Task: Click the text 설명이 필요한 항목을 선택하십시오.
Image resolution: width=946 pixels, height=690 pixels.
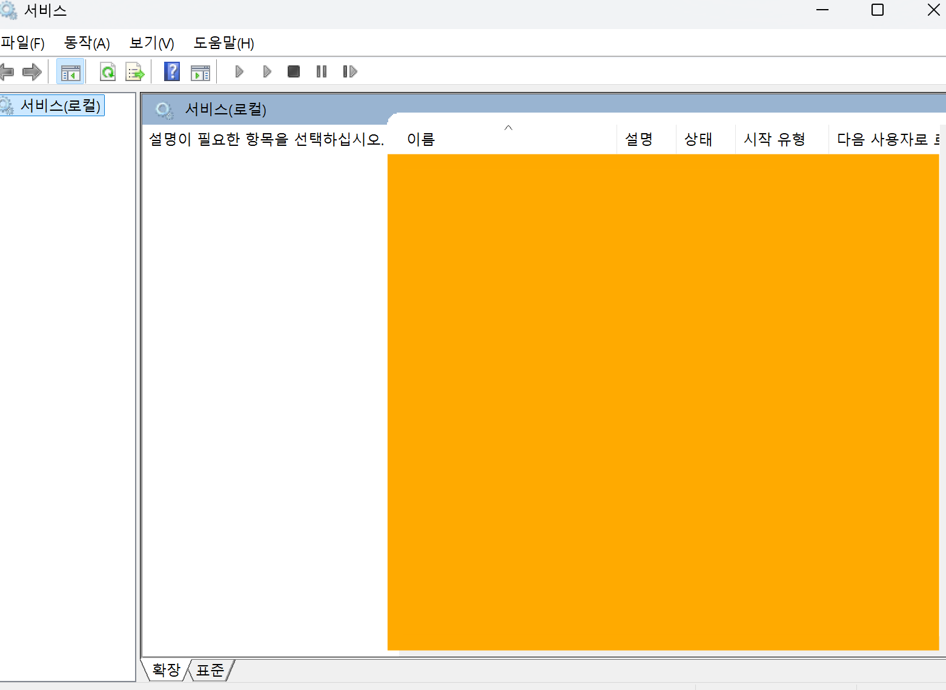Action: [266, 139]
